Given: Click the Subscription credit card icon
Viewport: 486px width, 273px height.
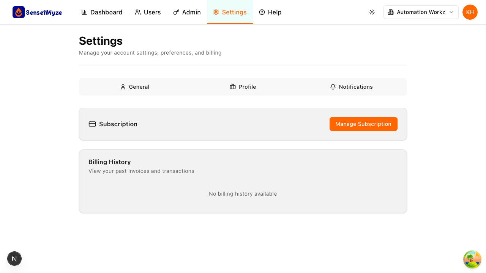Looking at the screenshot, I should (x=92, y=124).
